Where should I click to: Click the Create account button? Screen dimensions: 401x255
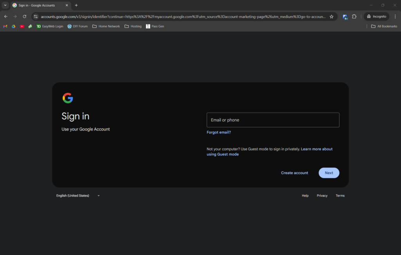coord(294,173)
